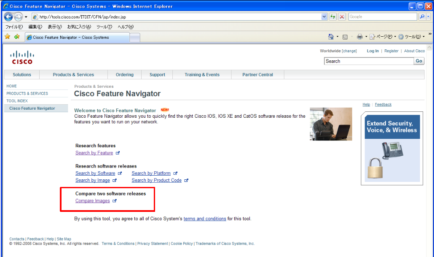
Task: Click the browser Back arrow button
Action: [x=8, y=17]
